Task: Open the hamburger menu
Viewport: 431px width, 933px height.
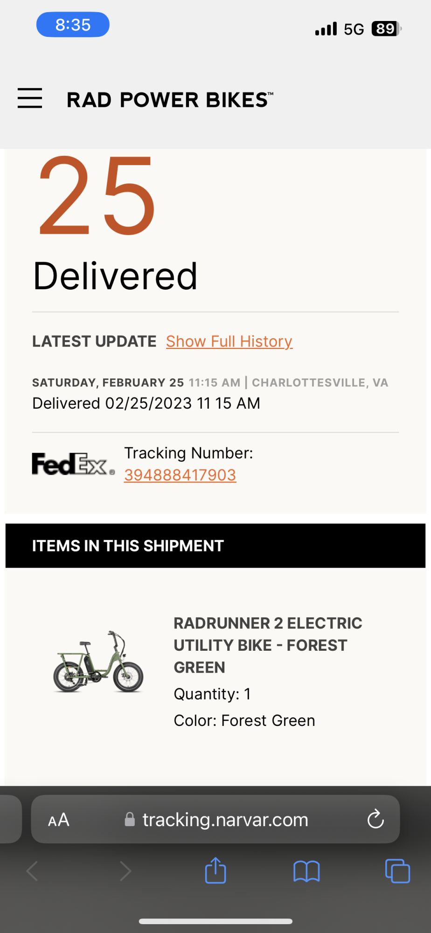Action: (30, 98)
